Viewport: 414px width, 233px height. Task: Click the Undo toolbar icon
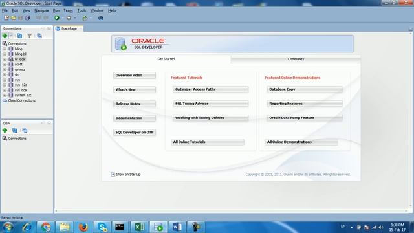39,17
